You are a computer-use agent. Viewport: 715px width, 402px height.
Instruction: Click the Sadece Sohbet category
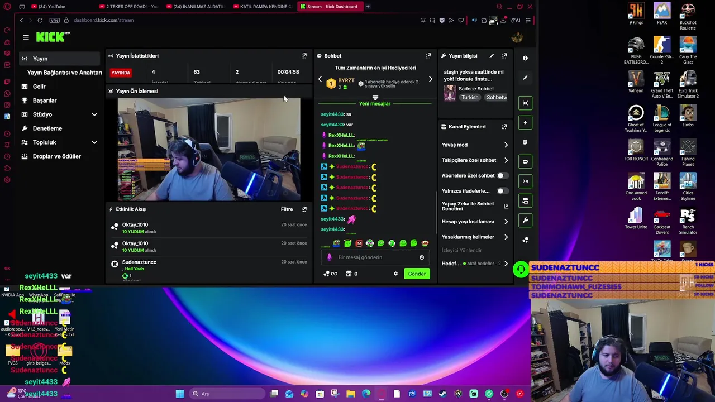[x=476, y=89]
